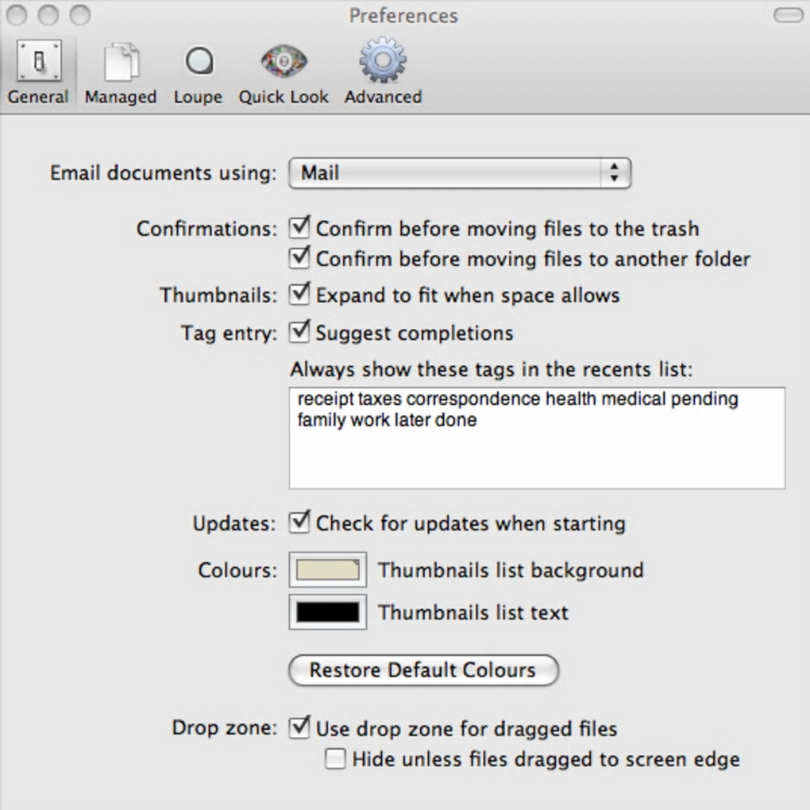Click the red close window button
The image size is (810, 810).
[x=17, y=15]
